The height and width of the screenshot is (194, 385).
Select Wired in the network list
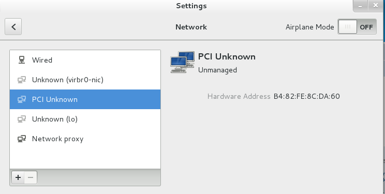tap(85, 60)
